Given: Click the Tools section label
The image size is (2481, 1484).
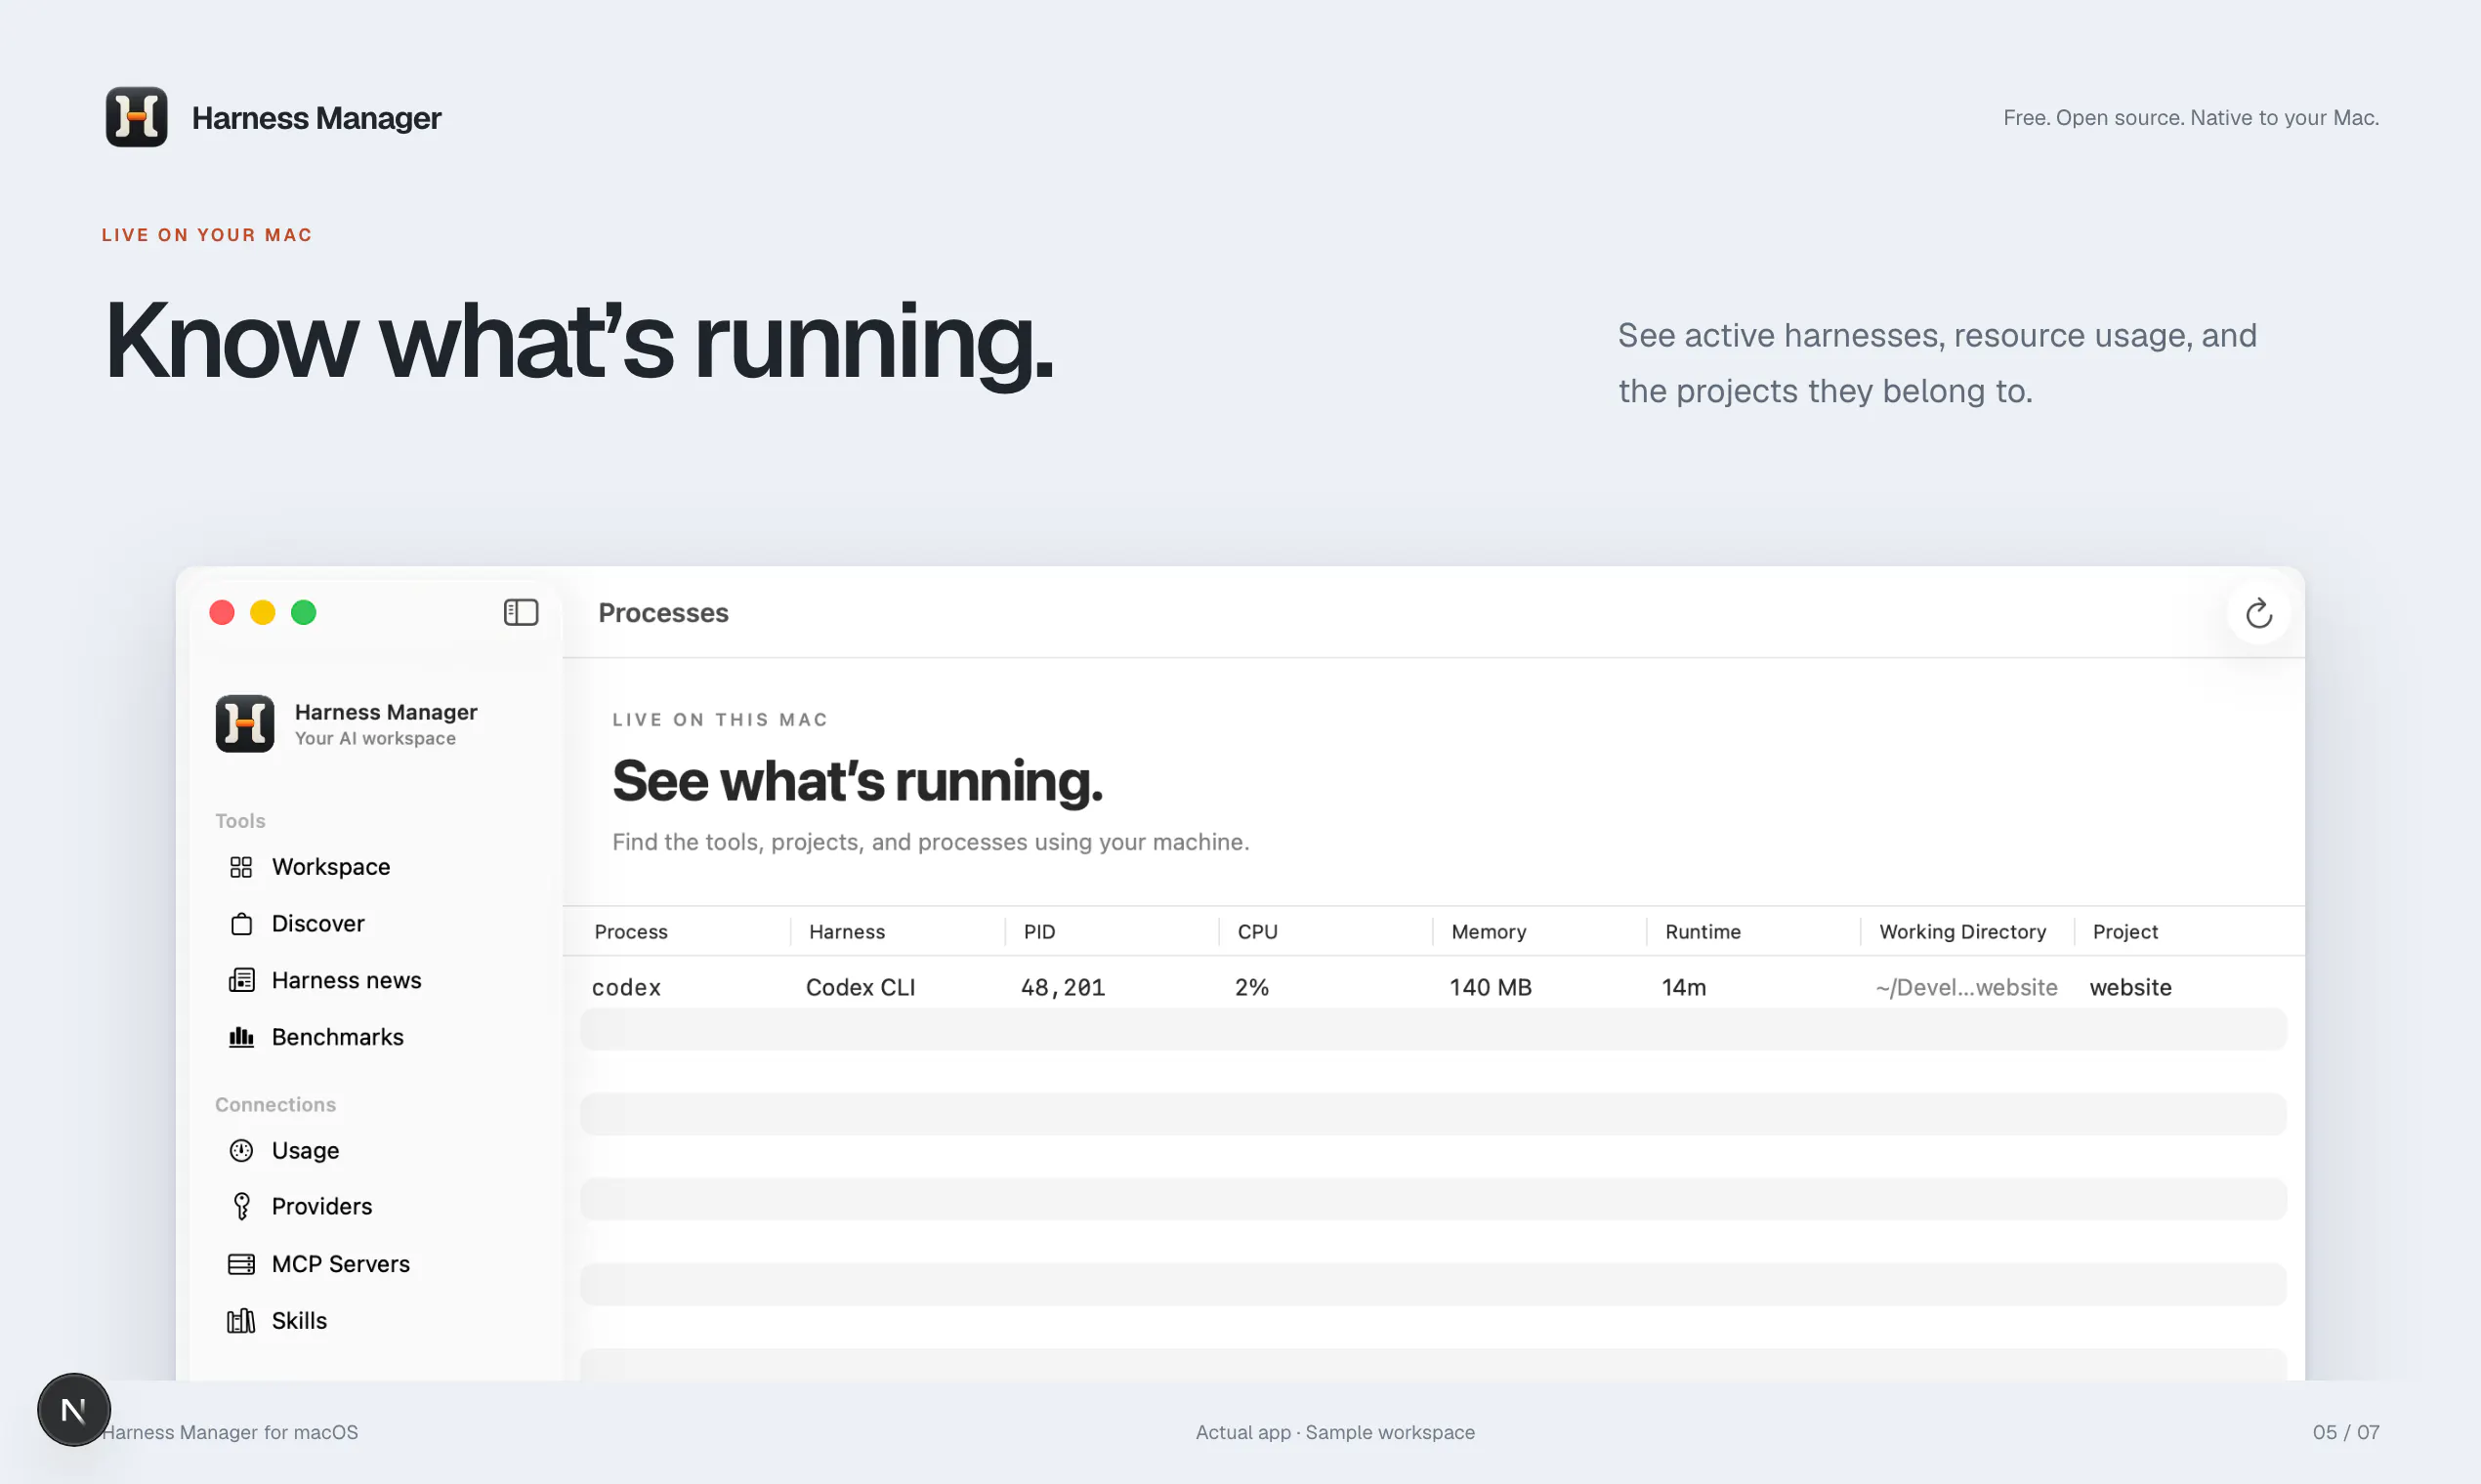Looking at the screenshot, I should (240, 821).
